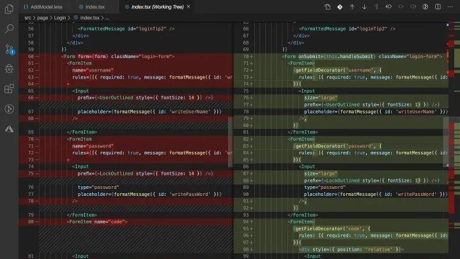Click 'form={form}' on left pane line 60
This screenshot has height=259, width=460.
pyautogui.click(x=93, y=56)
